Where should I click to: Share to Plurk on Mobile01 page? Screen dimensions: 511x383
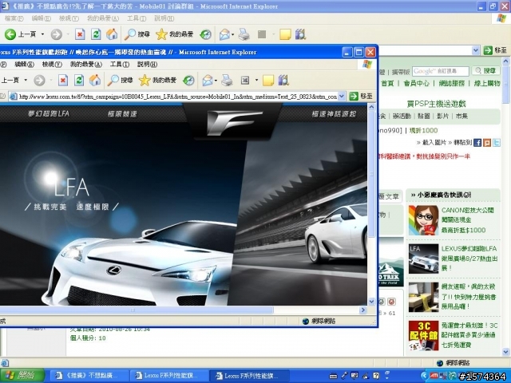coord(487,143)
